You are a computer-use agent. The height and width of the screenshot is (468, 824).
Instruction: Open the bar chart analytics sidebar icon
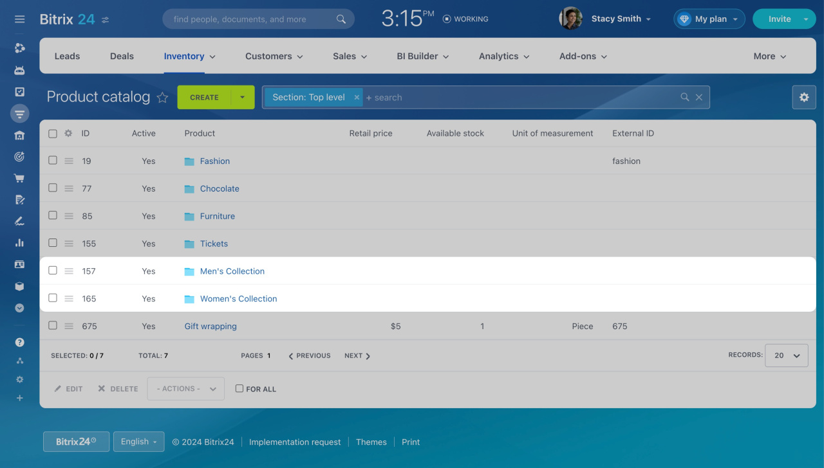tap(20, 243)
